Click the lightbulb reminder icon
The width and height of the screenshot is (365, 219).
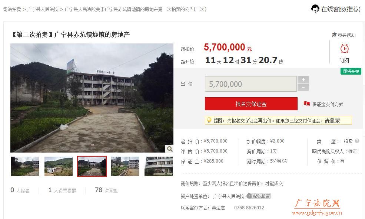[x=209, y=120]
